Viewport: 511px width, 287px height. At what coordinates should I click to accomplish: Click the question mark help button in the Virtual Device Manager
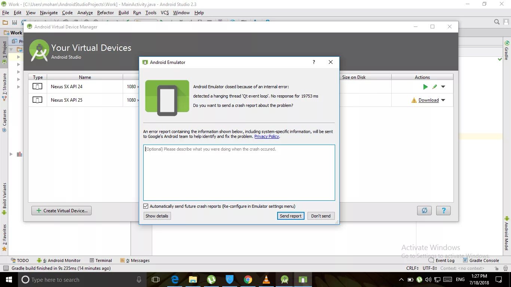tap(443, 210)
